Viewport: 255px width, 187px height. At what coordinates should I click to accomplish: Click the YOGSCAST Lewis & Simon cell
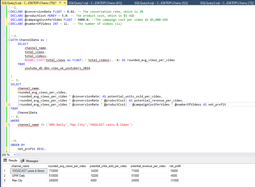[x=29, y=171]
